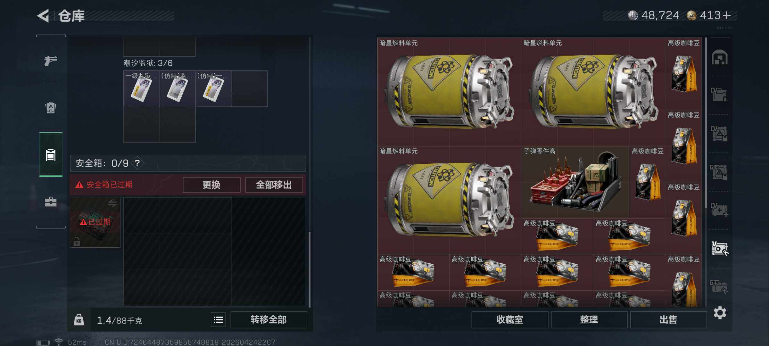Select the 子弹零件高 ammo parts item
769x346 pixels.
[x=576, y=182]
